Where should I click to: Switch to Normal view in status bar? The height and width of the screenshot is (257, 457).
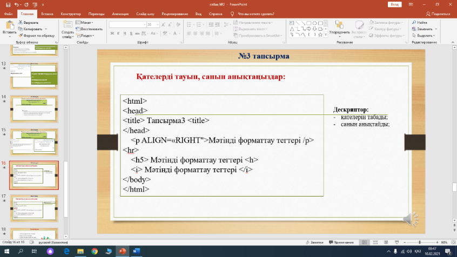364,242
